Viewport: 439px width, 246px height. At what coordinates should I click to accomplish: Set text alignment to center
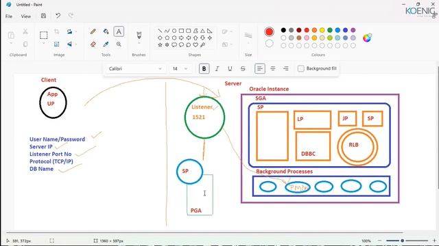(273, 68)
